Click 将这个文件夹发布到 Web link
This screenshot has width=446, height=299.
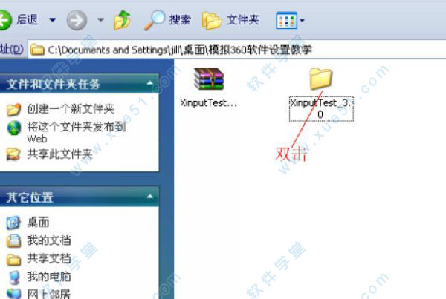[x=77, y=133]
